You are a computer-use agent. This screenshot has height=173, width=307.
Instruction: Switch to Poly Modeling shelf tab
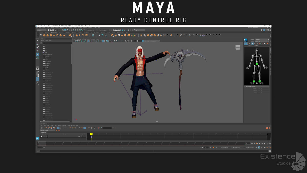54,33
